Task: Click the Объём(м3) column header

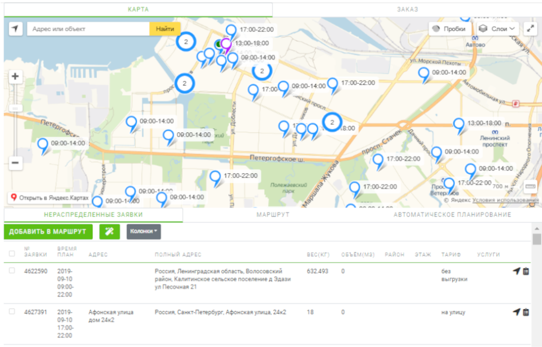Action: pos(358,255)
